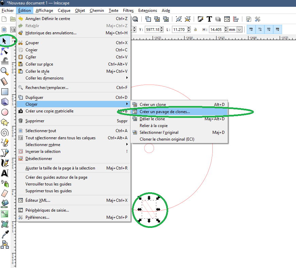This screenshot has width=296, height=268.
Task: Select the Spiral tool
Action: 5,133
